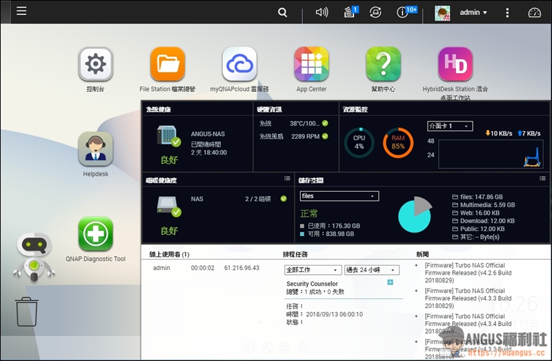This screenshot has height=361, width=552.
Task: Expand the 全部工作 task filter dropdown
Action: [313, 270]
